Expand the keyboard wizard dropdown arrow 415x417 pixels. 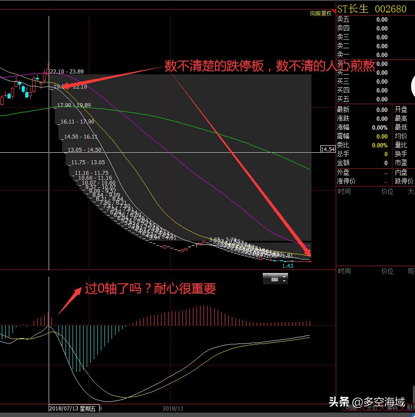(x=284, y=281)
